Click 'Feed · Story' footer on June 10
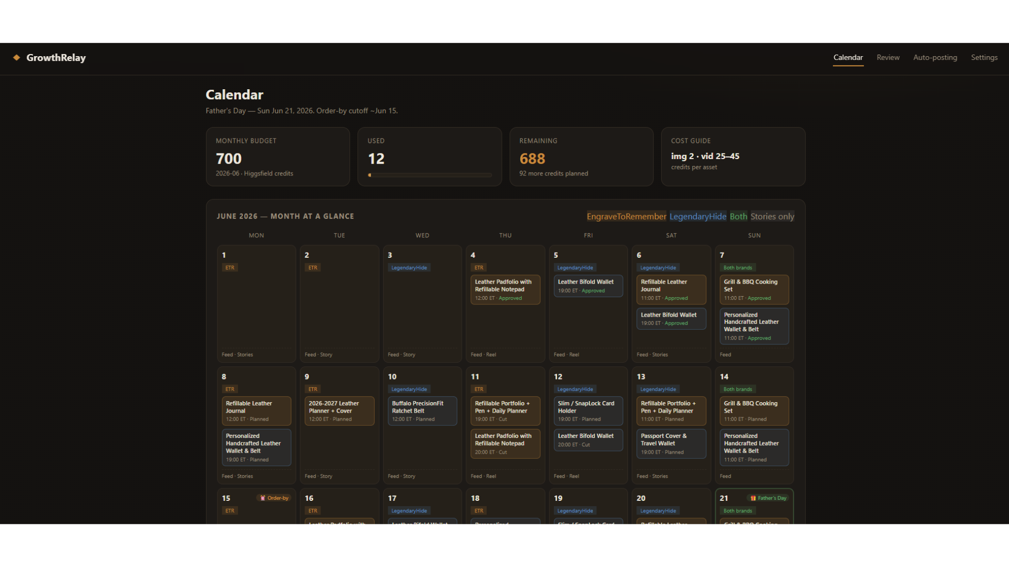1009x567 pixels. 401,476
